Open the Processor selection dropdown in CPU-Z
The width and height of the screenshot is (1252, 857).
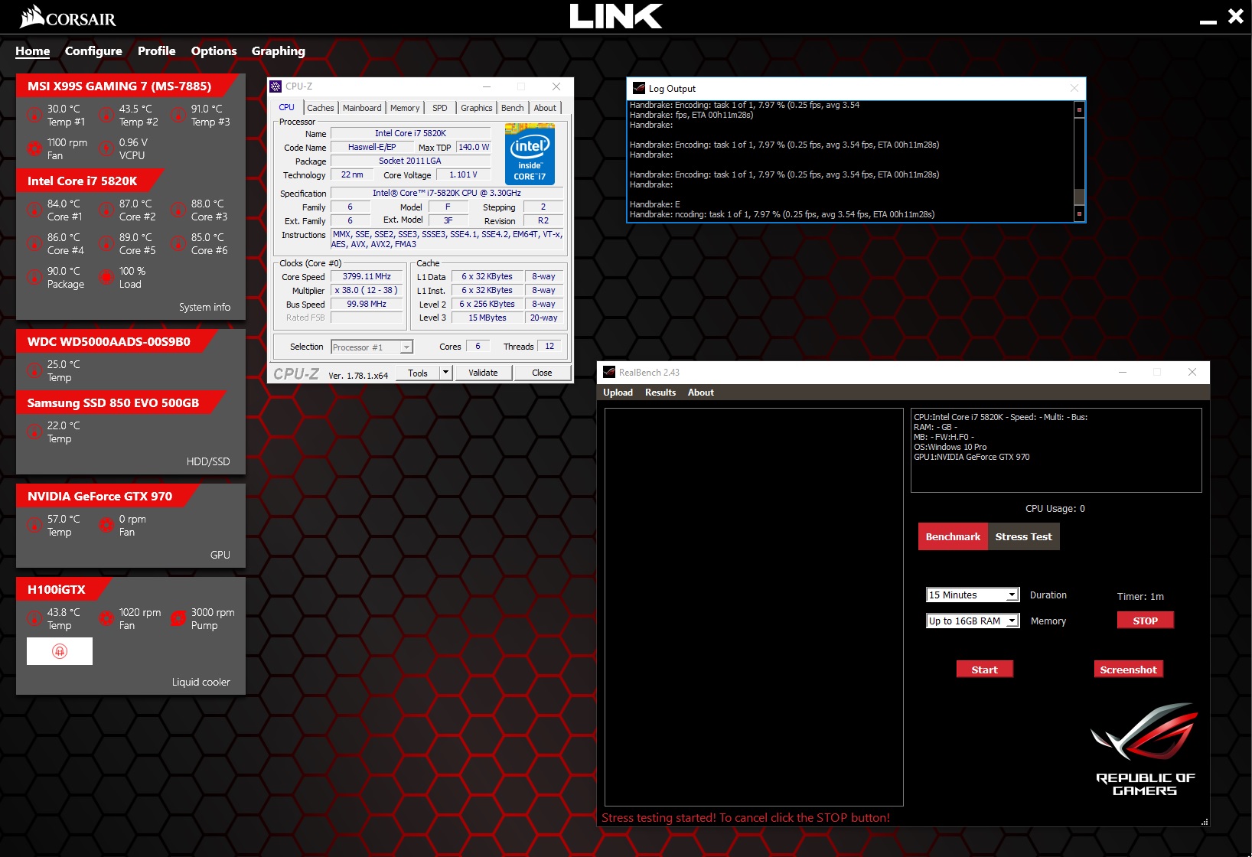pos(372,347)
